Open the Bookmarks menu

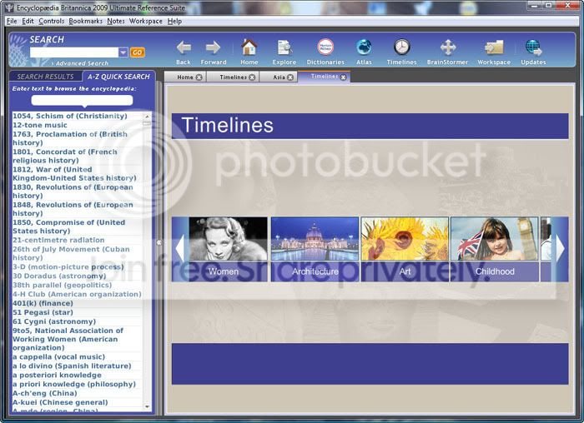tap(86, 21)
